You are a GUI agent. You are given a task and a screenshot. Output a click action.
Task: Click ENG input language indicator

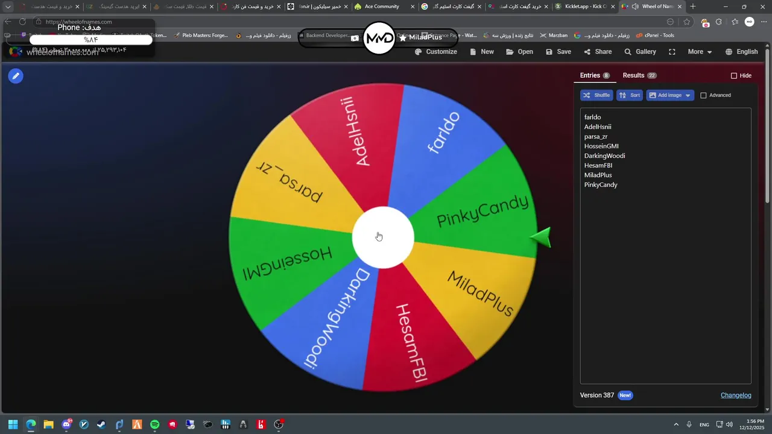click(704, 424)
